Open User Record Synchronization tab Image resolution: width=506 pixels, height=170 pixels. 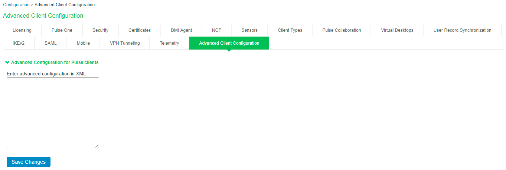(x=462, y=30)
